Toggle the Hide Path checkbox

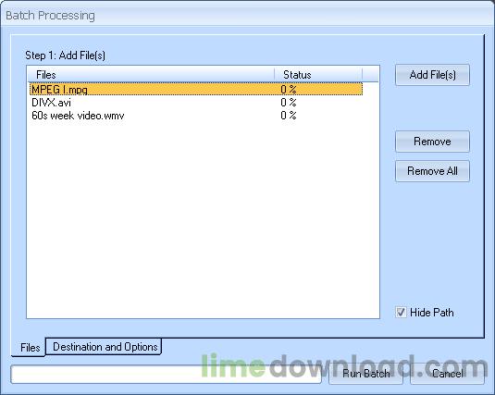tap(401, 313)
